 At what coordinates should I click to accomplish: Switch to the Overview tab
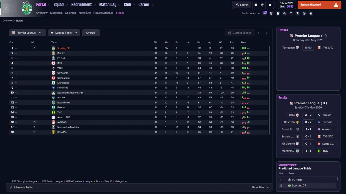42,13
